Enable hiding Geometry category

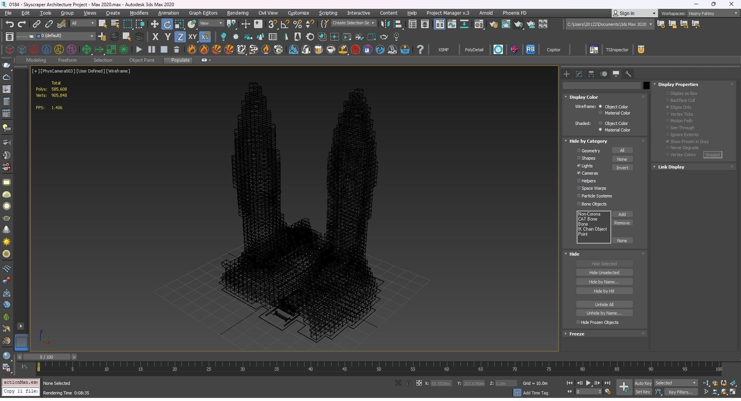(x=579, y=151)
